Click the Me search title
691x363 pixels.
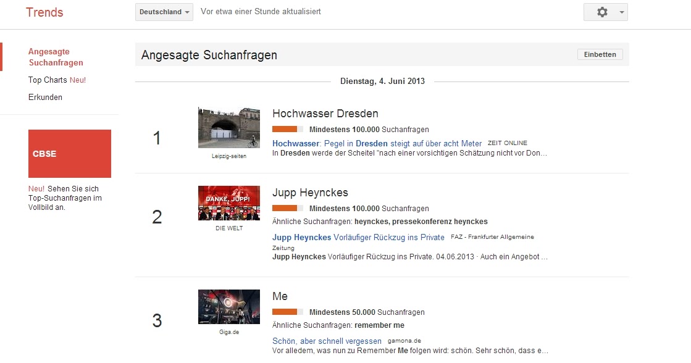pyautogui.click(x=280, y=296)
